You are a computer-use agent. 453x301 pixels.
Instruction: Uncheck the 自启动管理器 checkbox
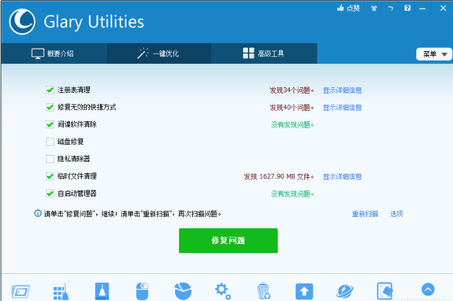50,193
